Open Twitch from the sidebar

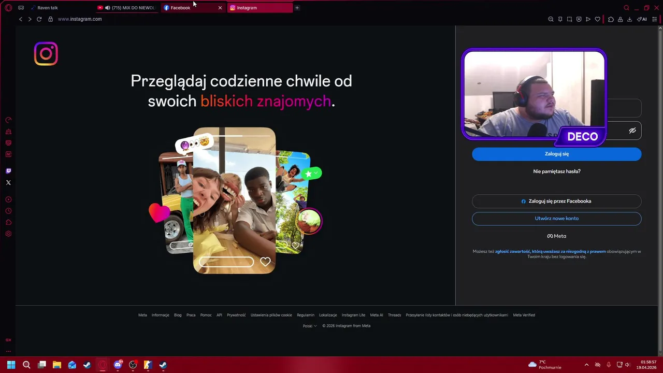tap(8, 171)
